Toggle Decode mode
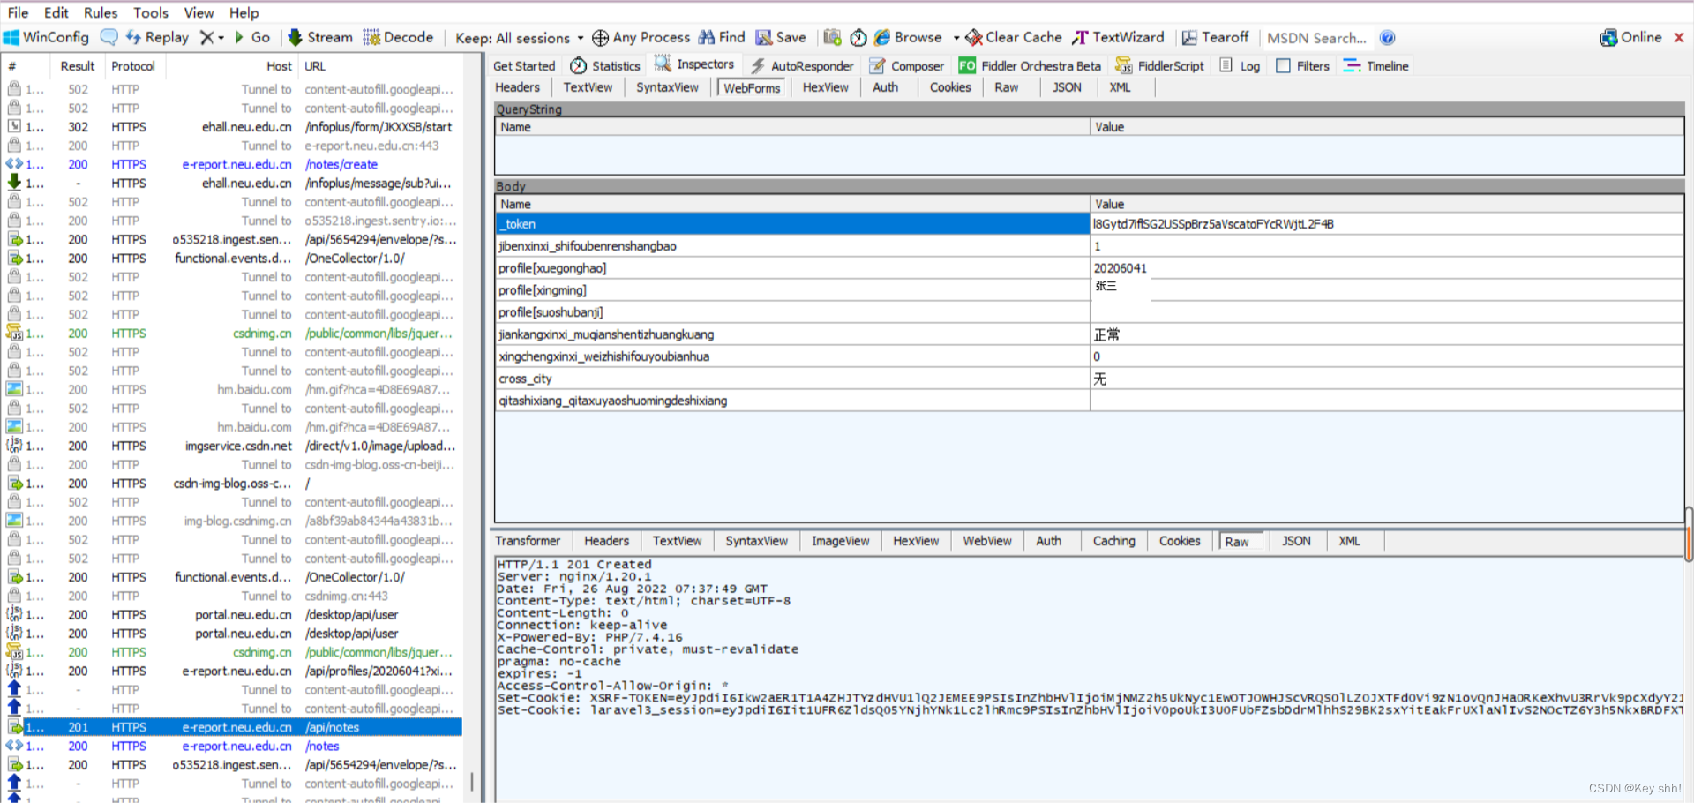This screenshot has height=803, width=1694. click(398, 37)
